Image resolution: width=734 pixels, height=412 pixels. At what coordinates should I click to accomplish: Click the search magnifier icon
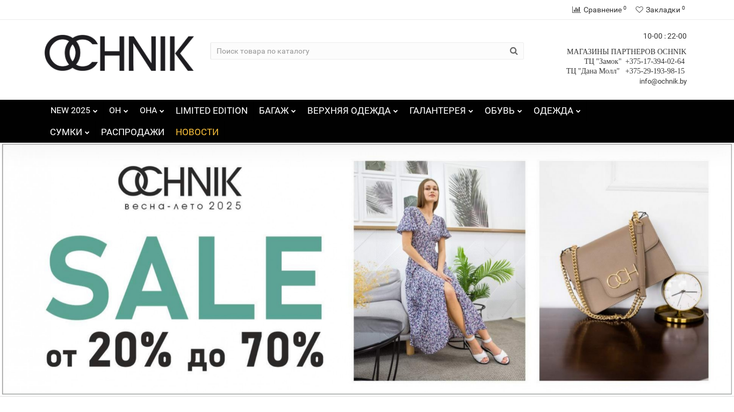point(514,51)
